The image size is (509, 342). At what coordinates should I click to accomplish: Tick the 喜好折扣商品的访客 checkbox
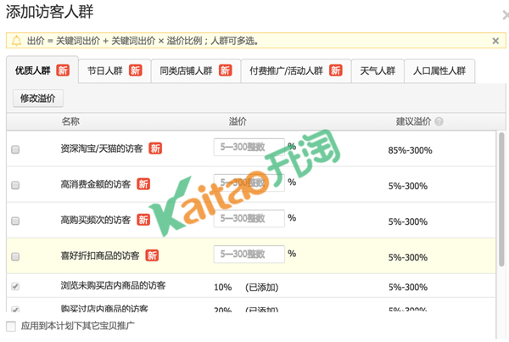(x=15, y=256)
